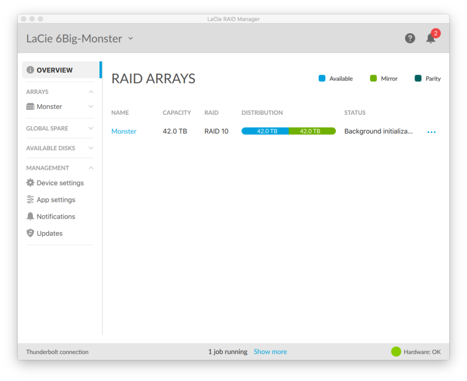
Task: Click the dark teal Parity legend swatch
Action: [x=418, y=78]
